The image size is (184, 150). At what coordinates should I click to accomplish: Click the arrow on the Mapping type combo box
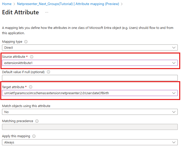coord(174,47)
